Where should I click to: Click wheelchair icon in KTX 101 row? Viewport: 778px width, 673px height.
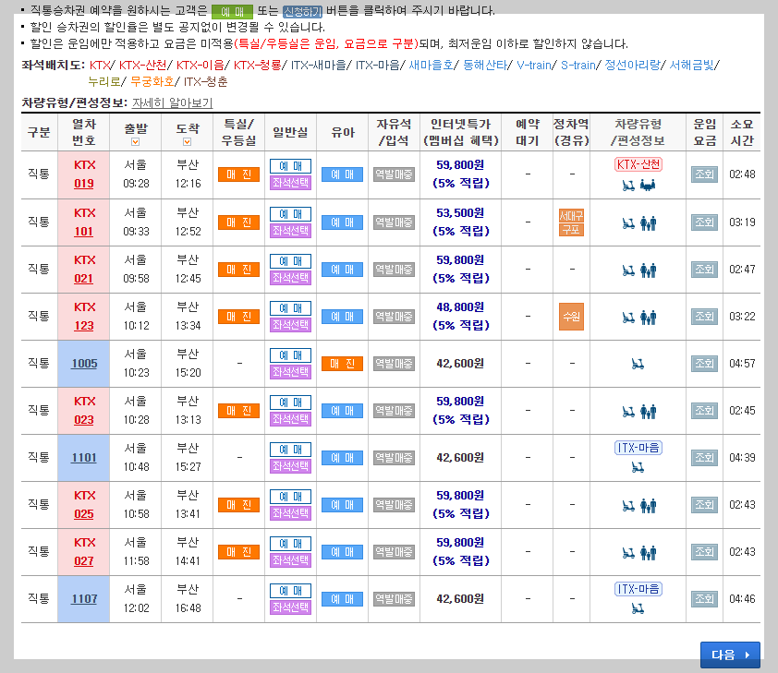coord(628,223)
